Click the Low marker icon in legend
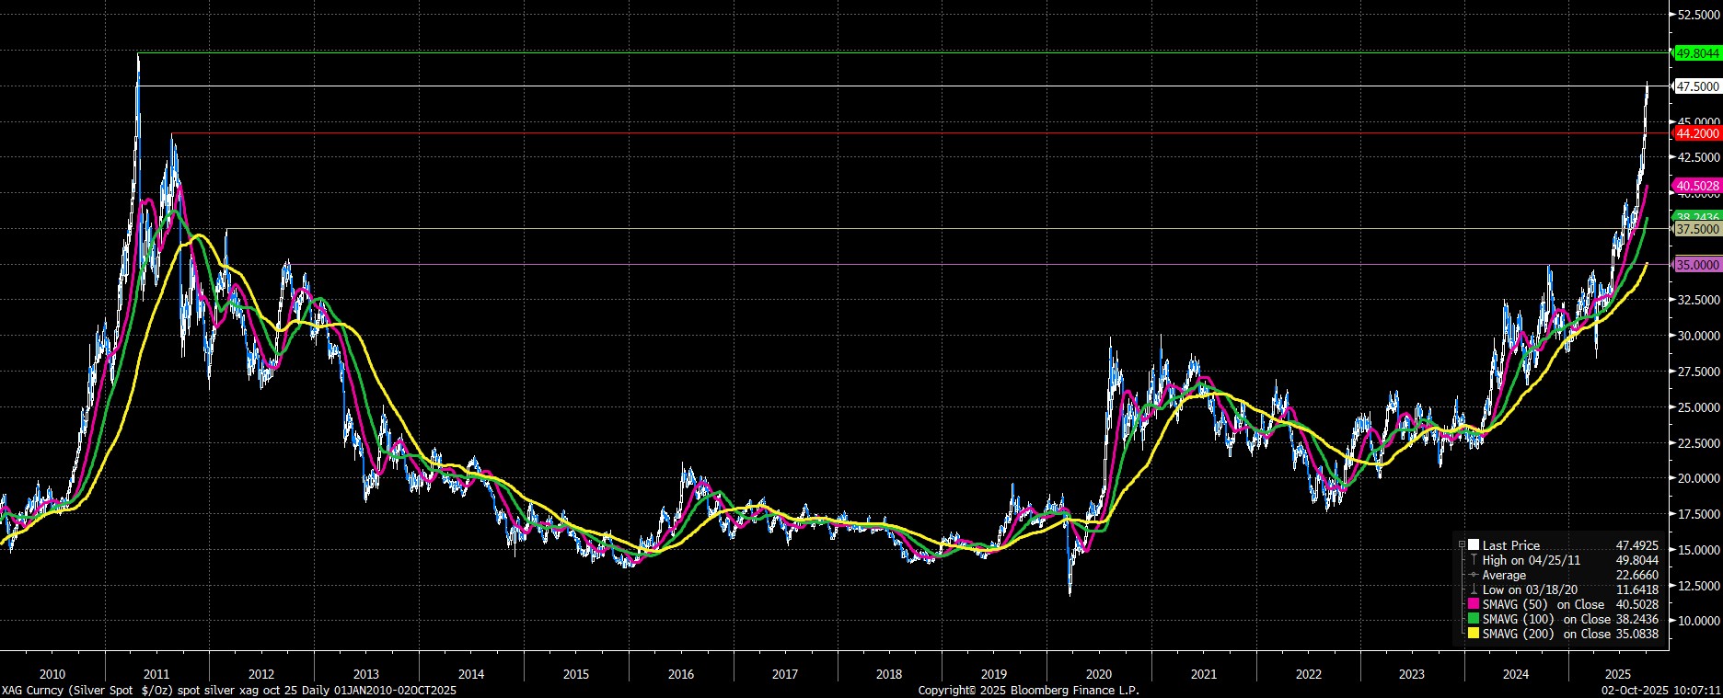This screenshot has height=698, width=1723. click(1474, 589)
